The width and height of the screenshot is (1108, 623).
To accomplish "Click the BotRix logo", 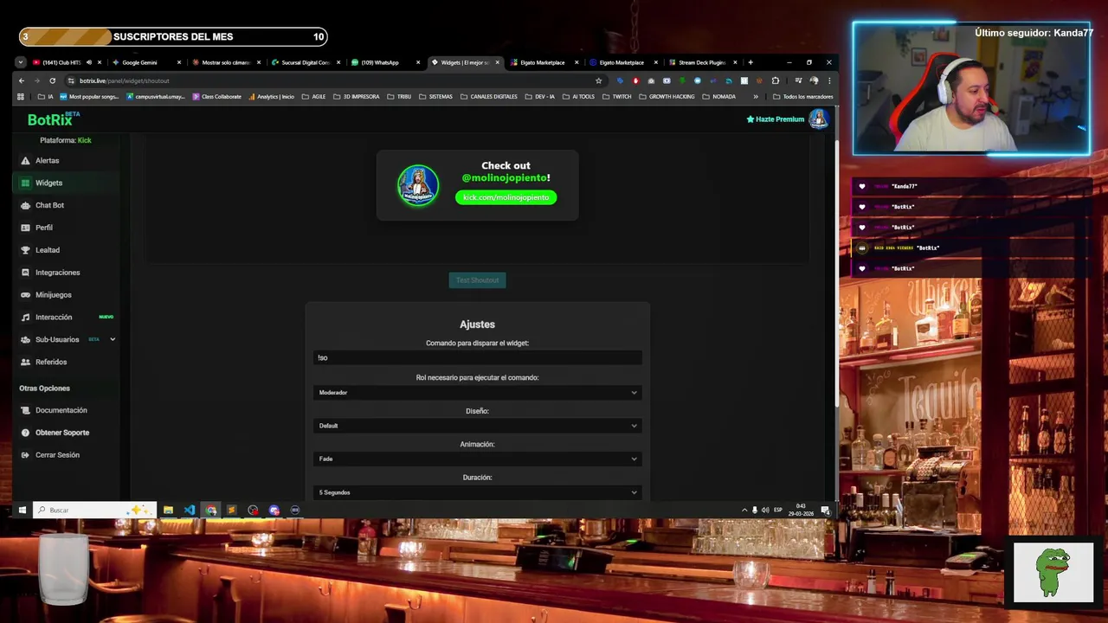I will click(54, 119).
